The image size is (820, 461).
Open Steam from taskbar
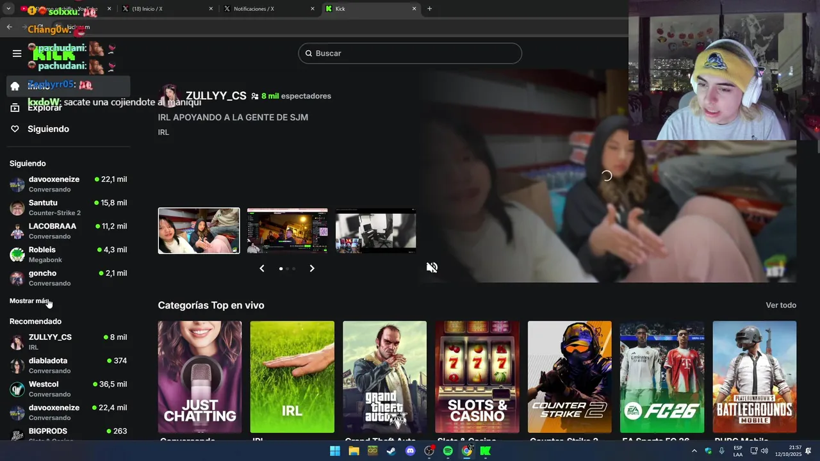[391, 451]
